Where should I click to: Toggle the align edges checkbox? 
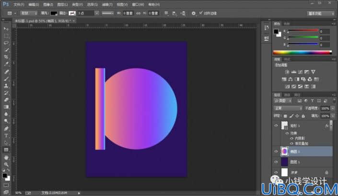tap(201, 13)
